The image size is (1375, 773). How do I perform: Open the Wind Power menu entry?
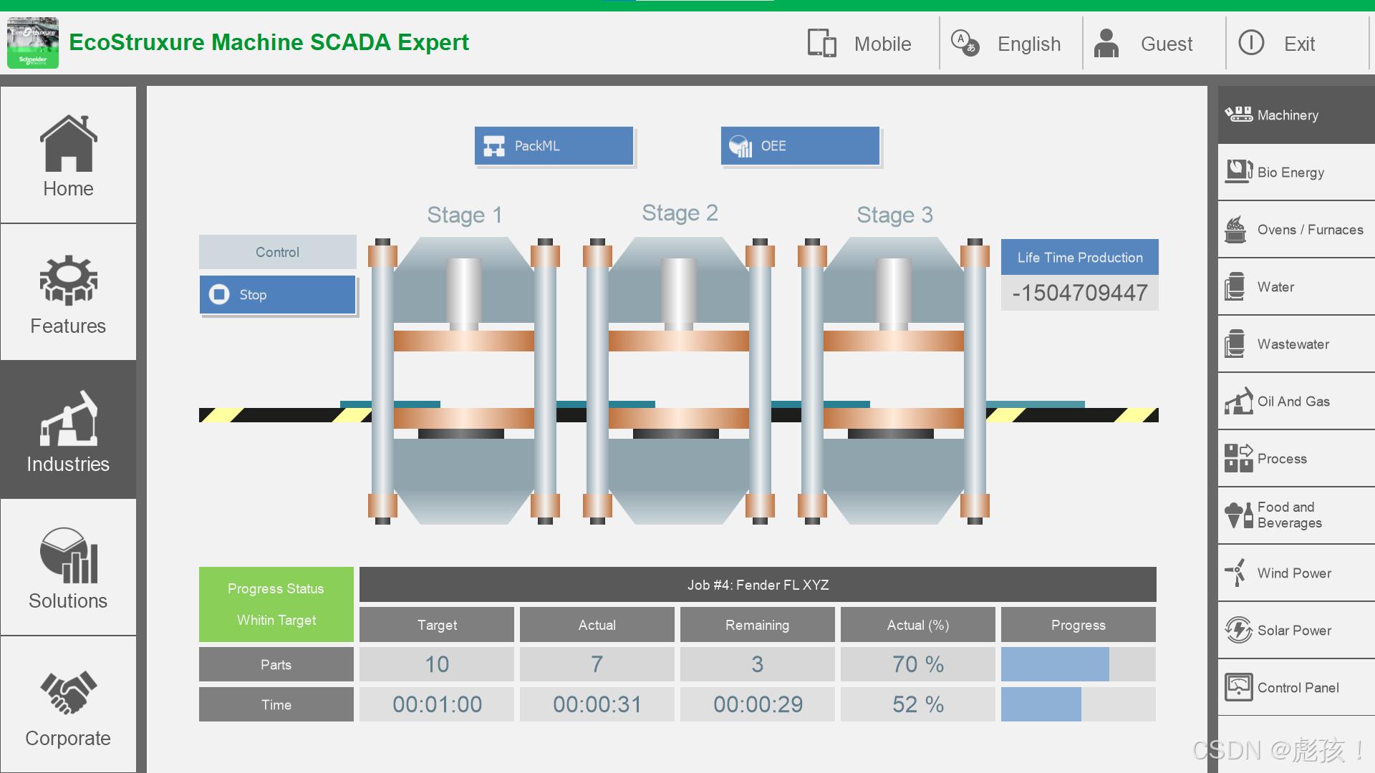1296,573
